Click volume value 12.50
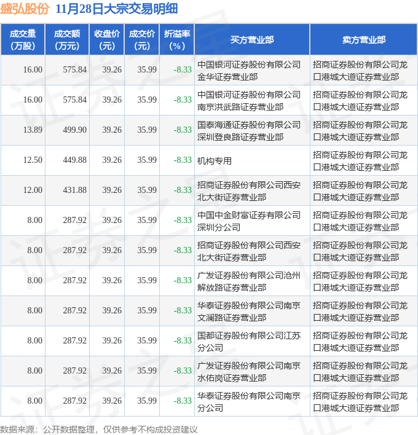The image size is (418, 435). (x=33, y=160)
